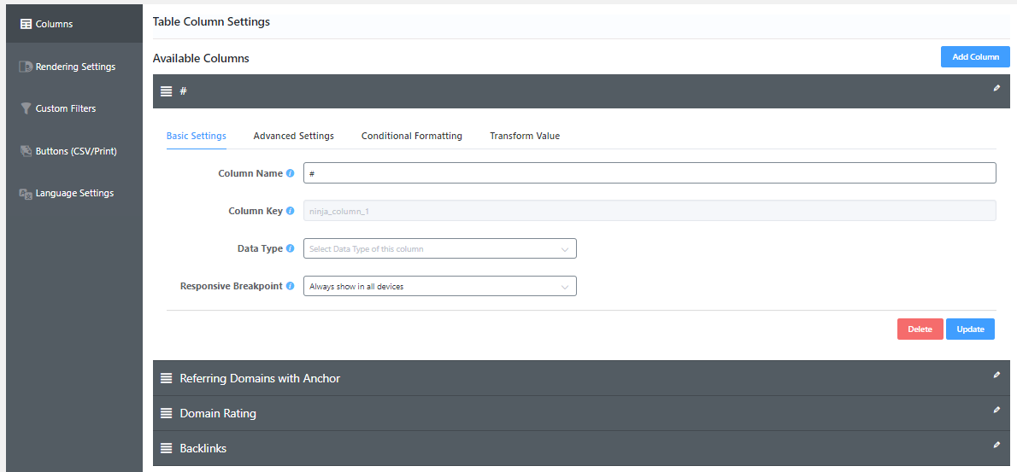Click drag handle of Referring Domains with Anchor
Image resolution: width=1017 pixels, height=472 pixels.
[x=166, y=378]
